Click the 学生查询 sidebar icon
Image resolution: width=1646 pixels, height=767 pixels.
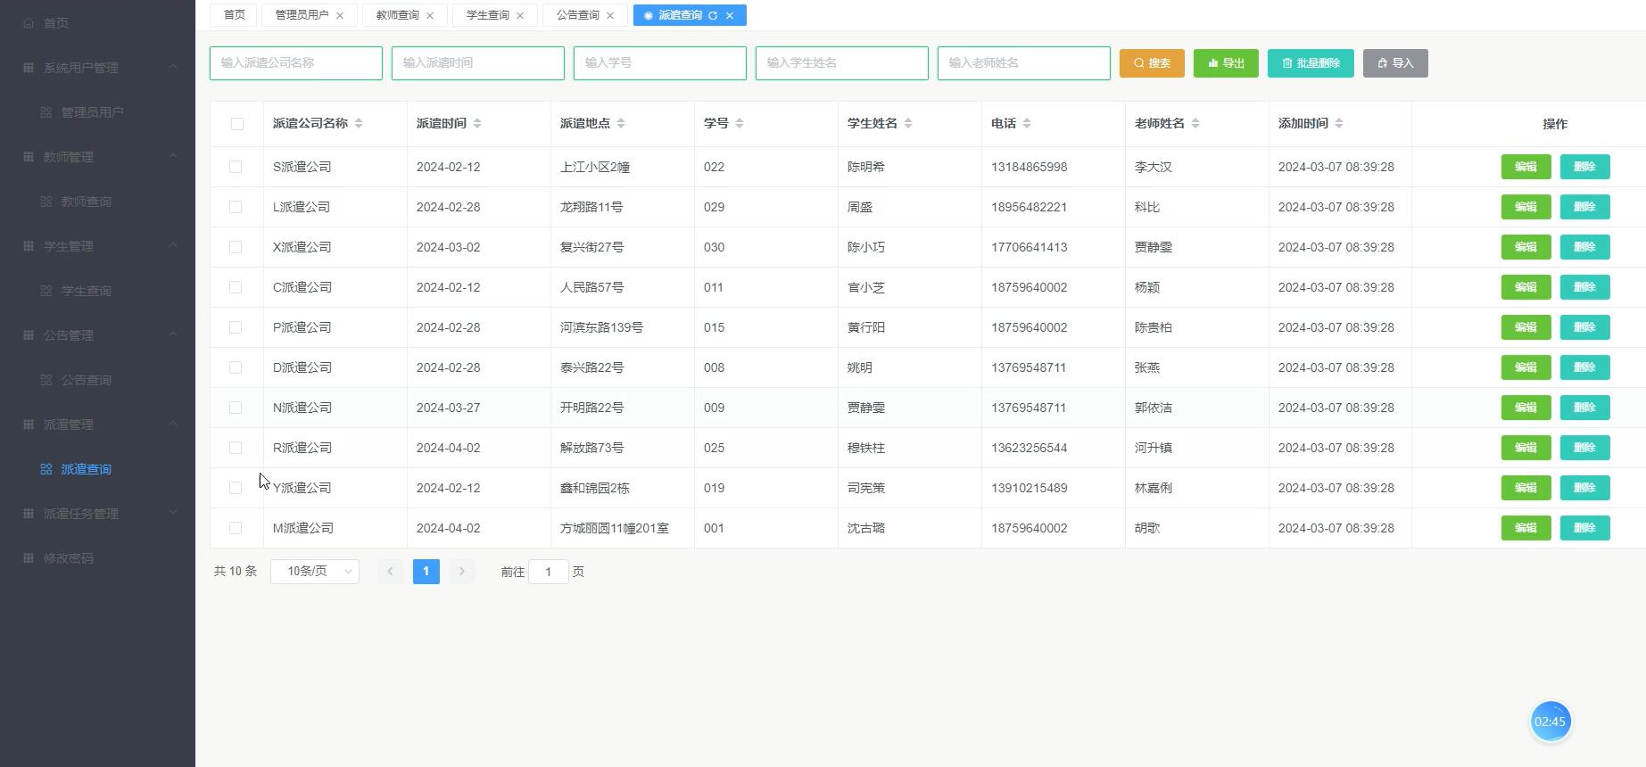click(46, 291)
